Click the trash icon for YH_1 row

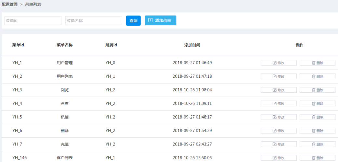314,63
